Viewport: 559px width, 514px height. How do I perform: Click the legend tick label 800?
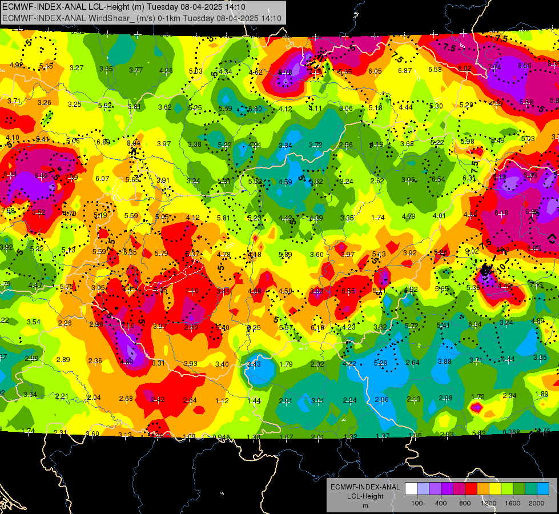[x=465, y=503]
